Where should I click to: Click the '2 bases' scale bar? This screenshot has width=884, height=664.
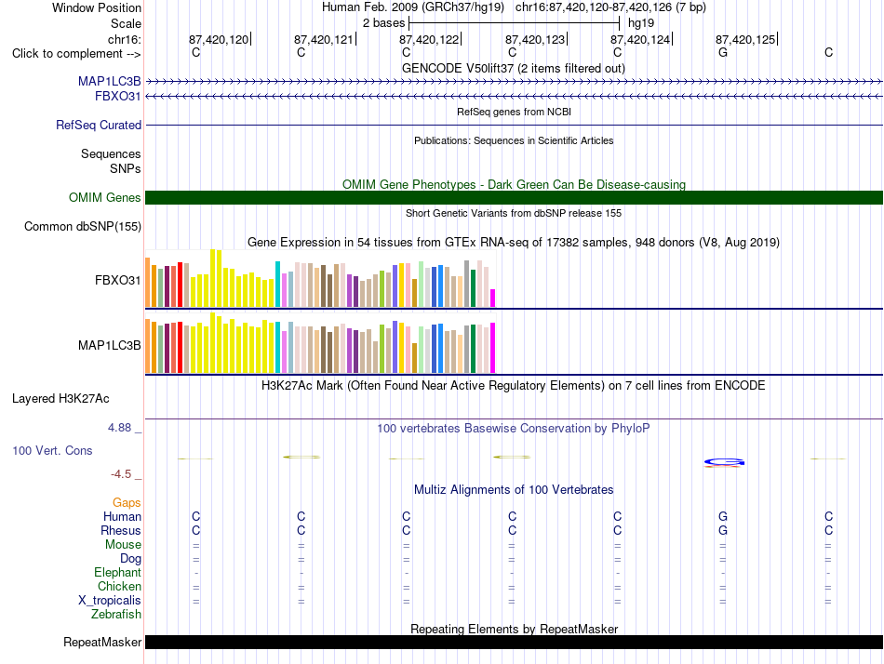pos(514,23)
